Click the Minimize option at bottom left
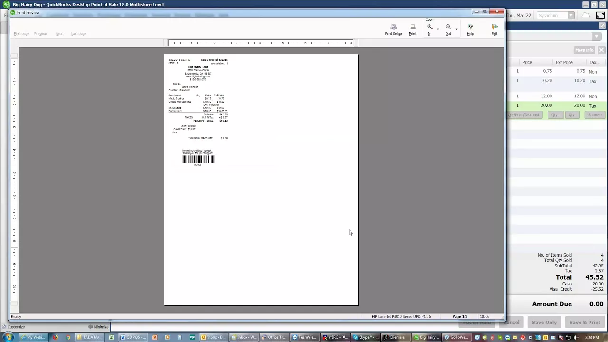 tap(98, 327)
